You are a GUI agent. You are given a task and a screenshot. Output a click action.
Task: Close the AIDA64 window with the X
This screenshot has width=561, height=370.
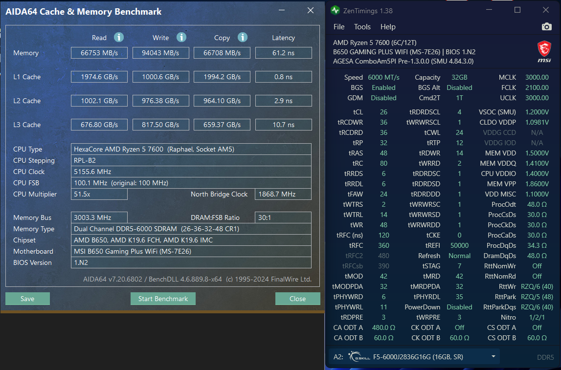point(311,10)
